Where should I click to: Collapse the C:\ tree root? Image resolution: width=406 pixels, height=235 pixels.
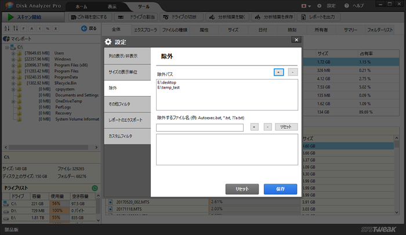7,48
